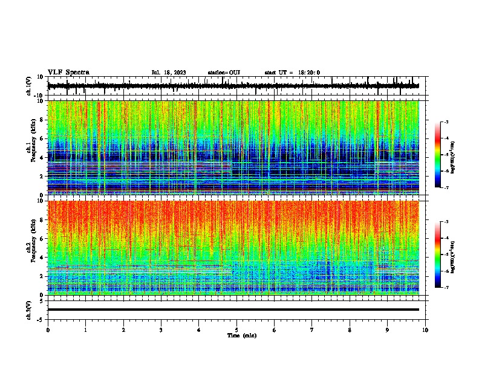Click the time axis tick label "1"

tap(85, 330)
